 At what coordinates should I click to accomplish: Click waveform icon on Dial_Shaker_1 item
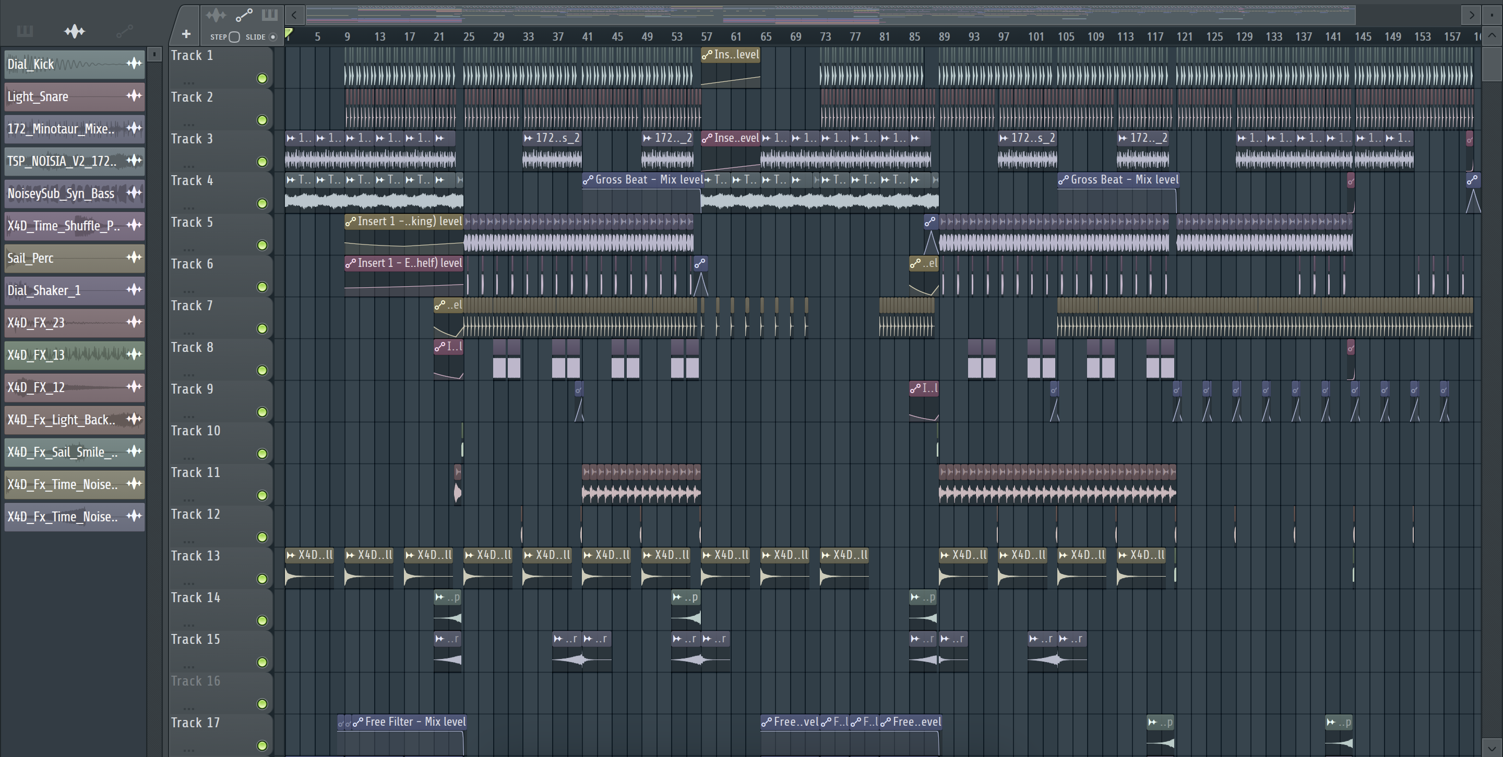134,290
